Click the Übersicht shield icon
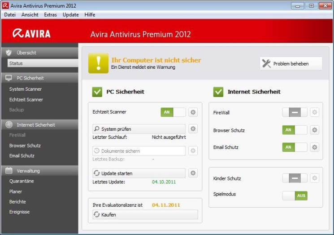The width and height of the screenshot is (334, 235). point(9,53)
